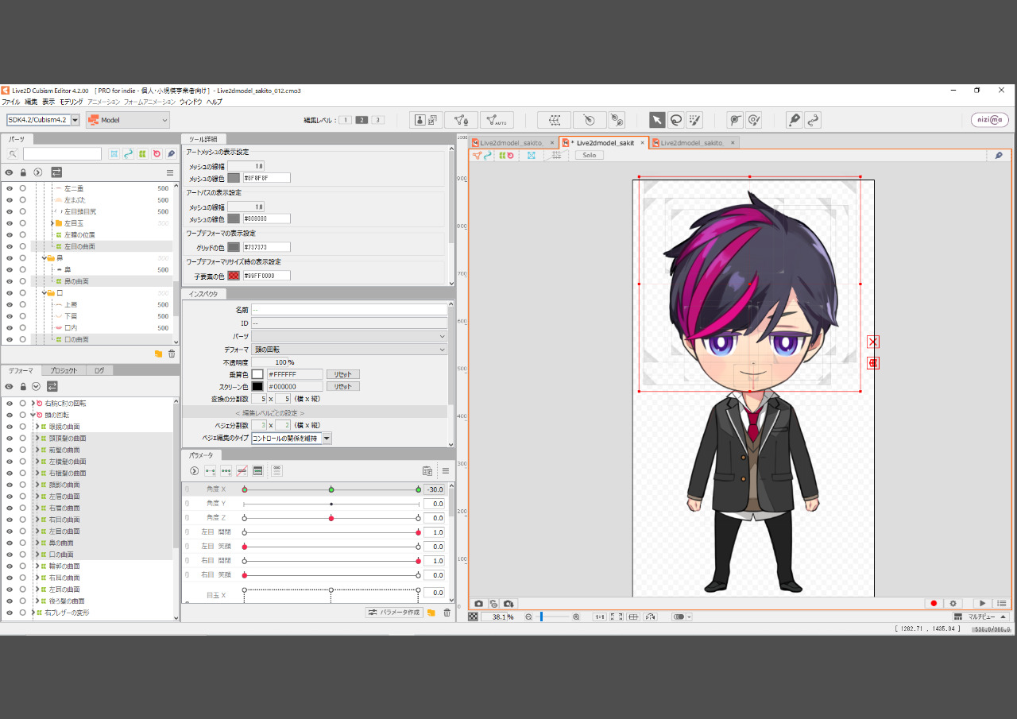Click the zoom out magnifier icon

point(528,617)
